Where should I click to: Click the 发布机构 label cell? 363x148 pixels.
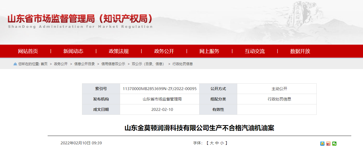[101, 99]
